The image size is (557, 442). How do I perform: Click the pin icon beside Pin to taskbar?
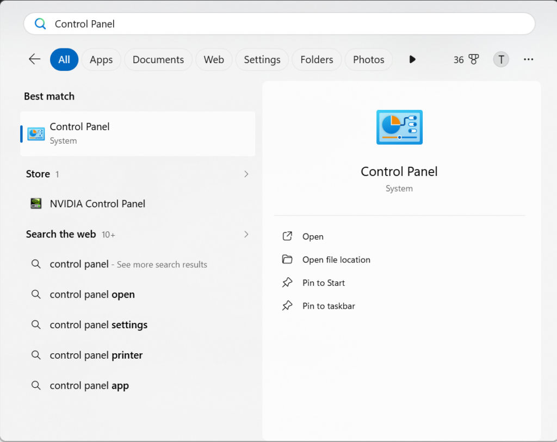287,305
